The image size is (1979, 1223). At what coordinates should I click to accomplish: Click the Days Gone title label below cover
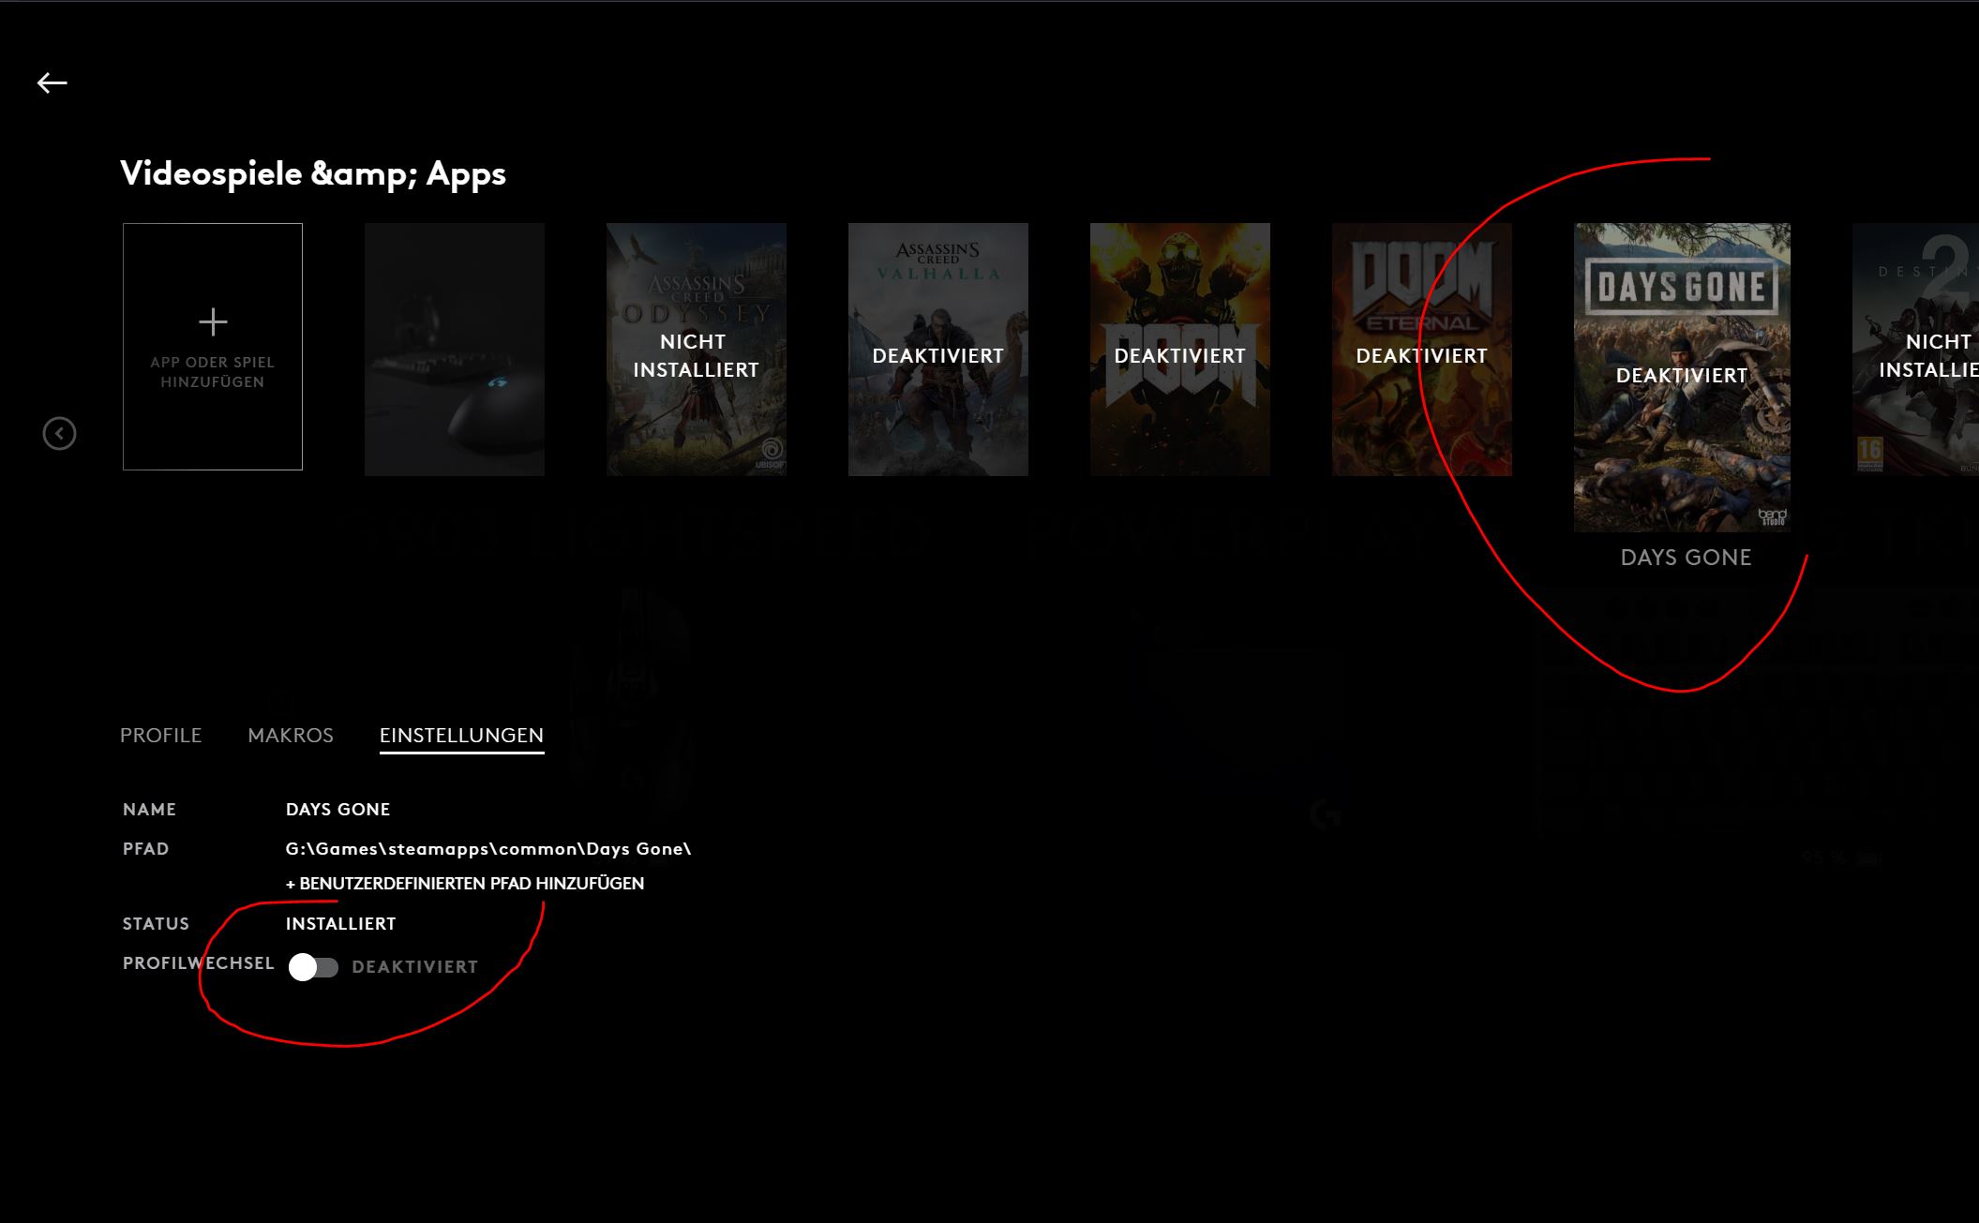pos(1686,558)
